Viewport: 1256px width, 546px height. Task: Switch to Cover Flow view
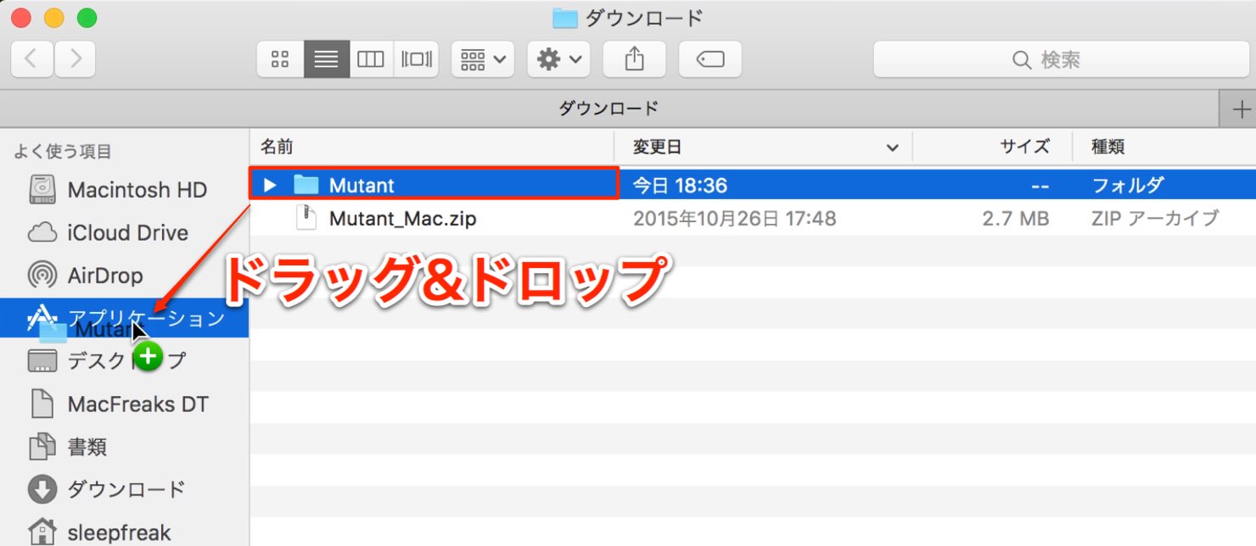click(416, 58)
